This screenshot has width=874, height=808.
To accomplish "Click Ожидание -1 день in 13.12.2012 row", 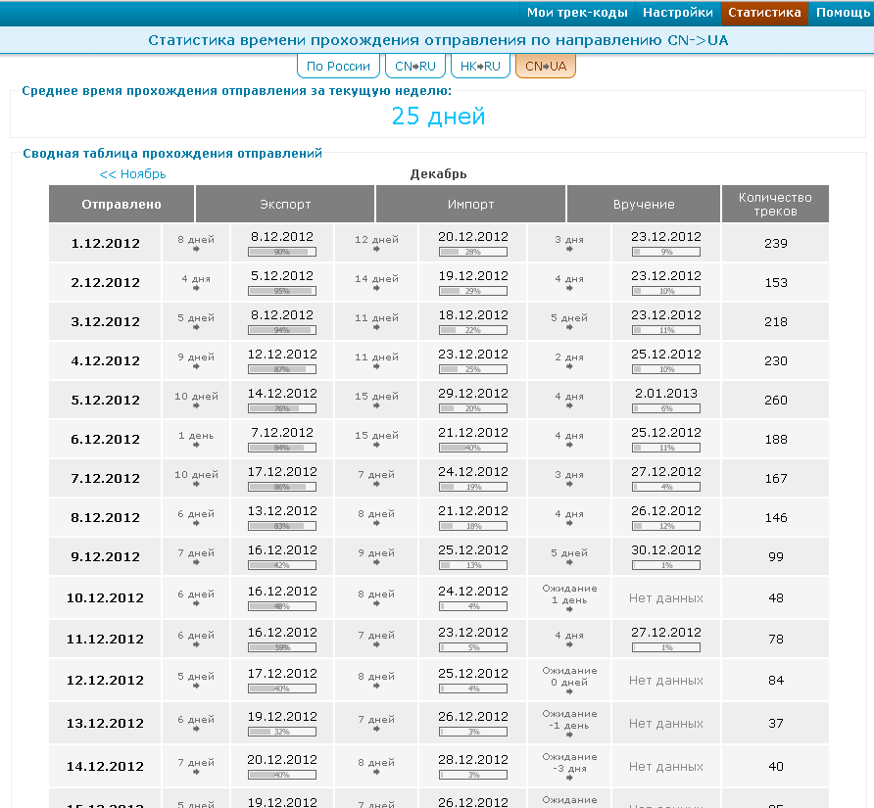I will [569, 720].
